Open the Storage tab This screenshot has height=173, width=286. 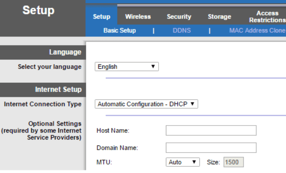219,16
